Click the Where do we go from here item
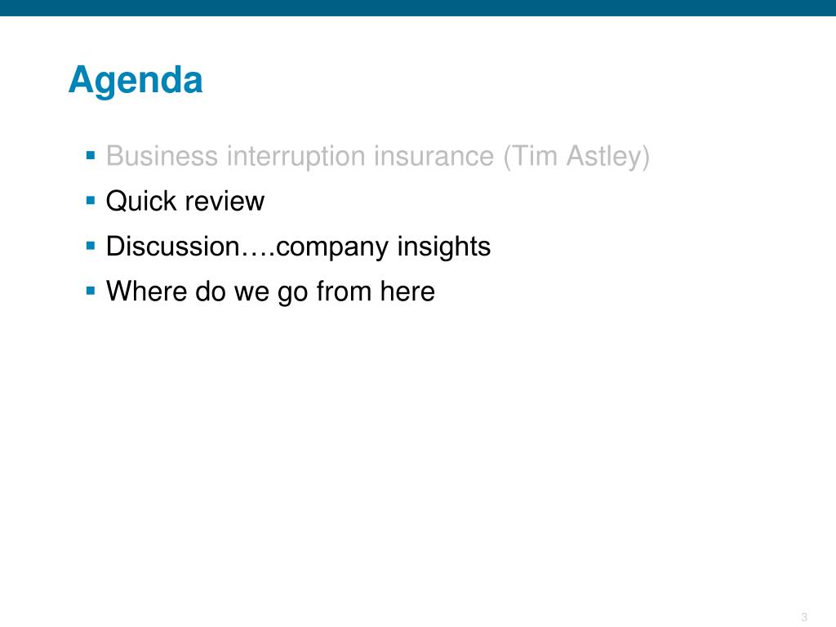 click(x=270, y=291)
